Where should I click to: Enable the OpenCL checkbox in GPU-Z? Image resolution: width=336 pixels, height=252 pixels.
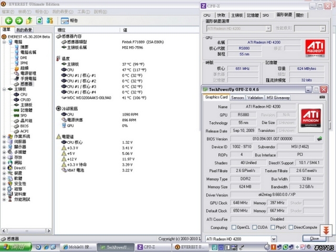(234, 227)
